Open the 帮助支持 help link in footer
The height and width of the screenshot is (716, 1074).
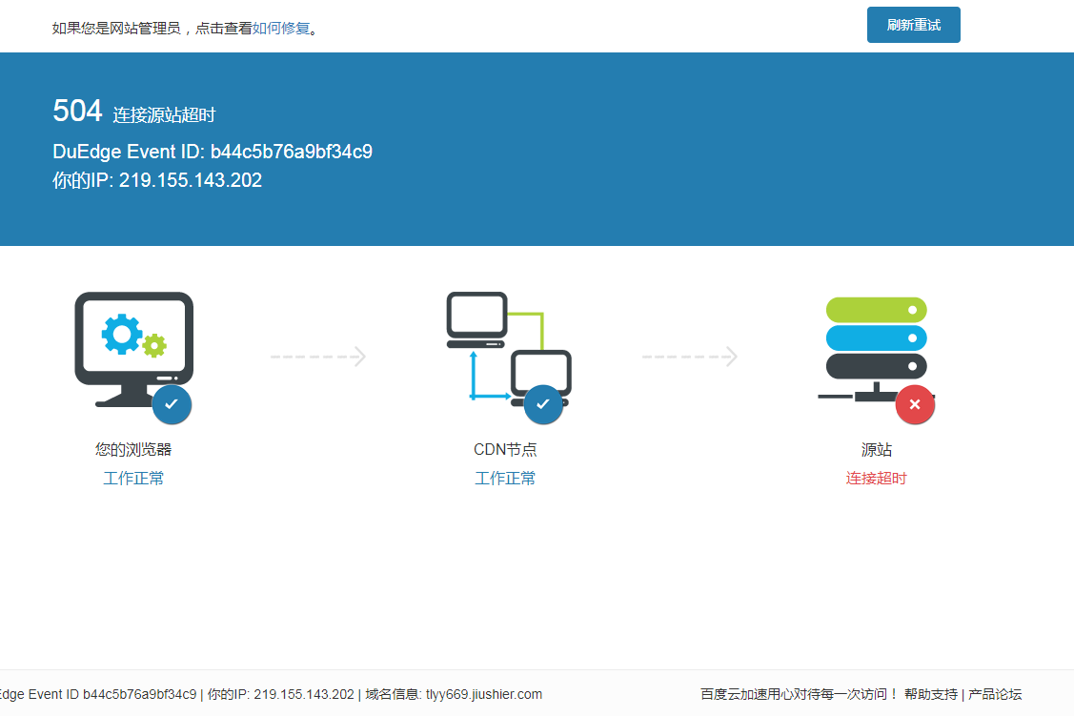(x=930, y=694)
